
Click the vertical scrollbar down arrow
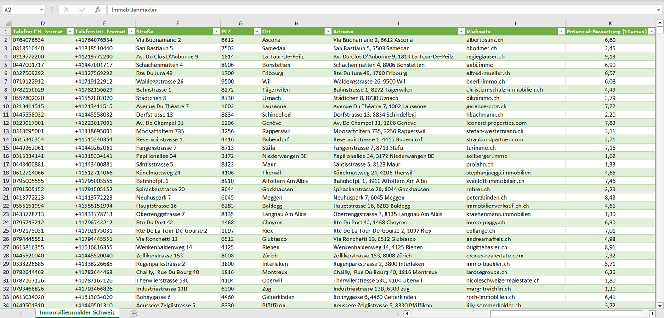tap(660, 305)
